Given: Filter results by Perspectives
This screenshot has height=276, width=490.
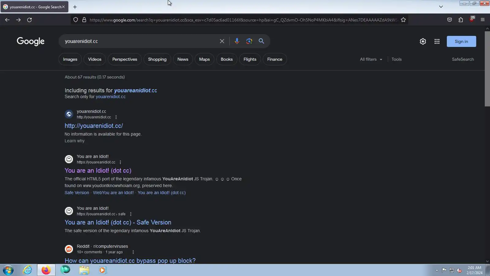Looking at the screenshot, I should (x=125, y=59).
